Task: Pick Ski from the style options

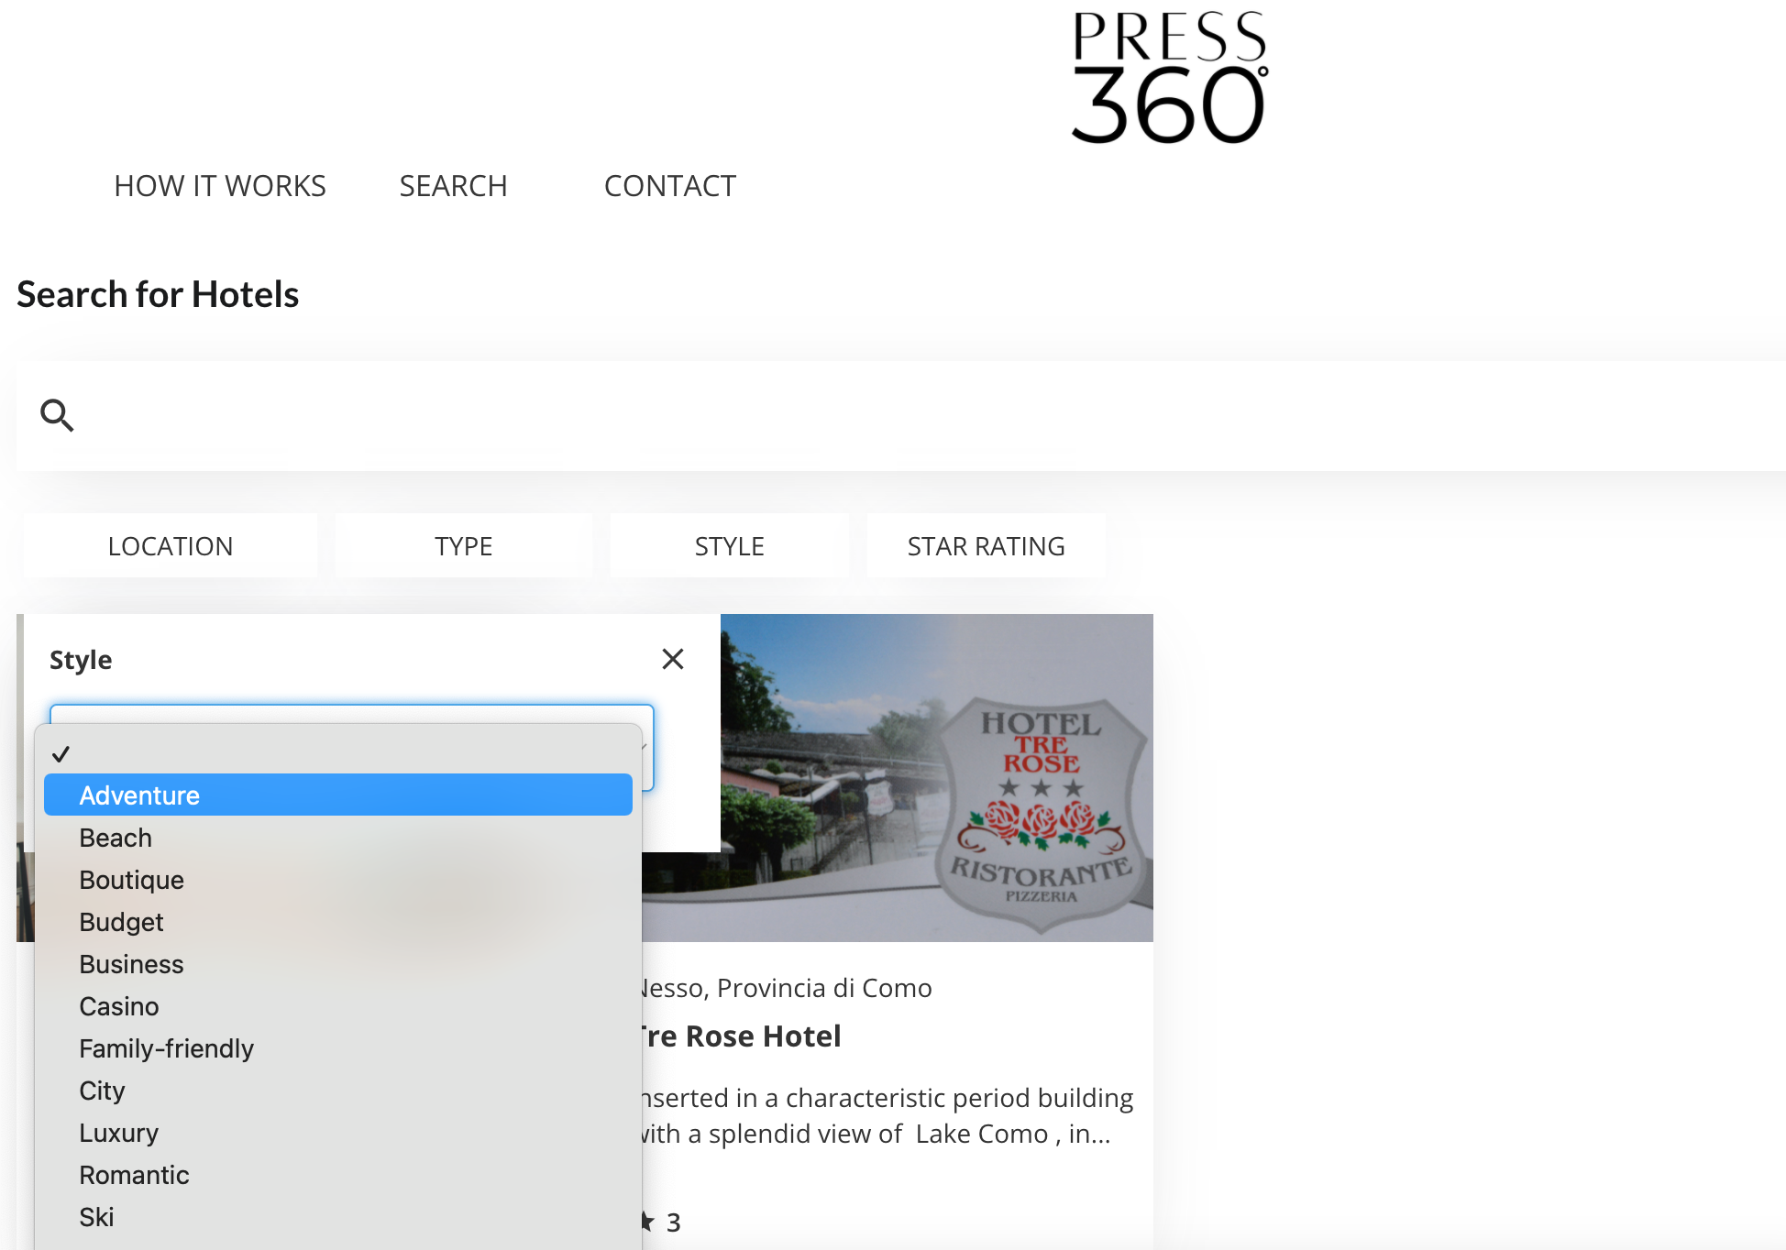Action: tap(338, 1217)
